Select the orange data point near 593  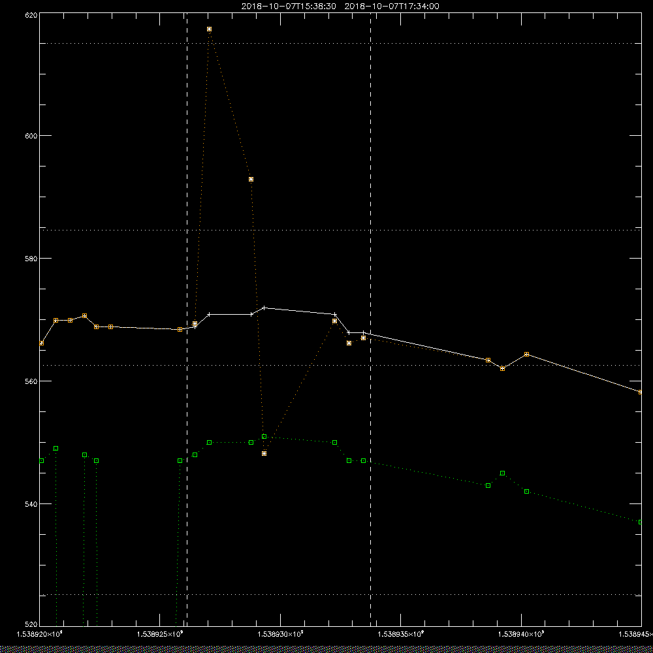pyautogui.click(x=251, y=180)
